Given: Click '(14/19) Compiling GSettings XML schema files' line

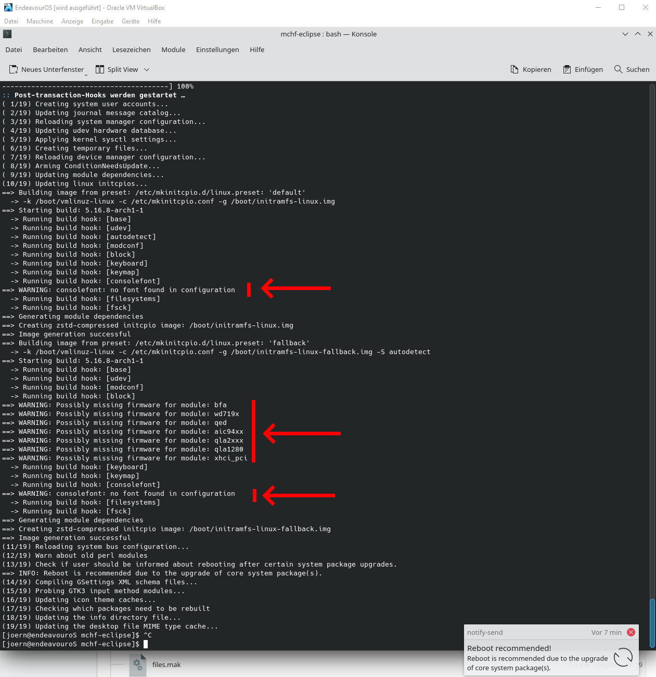Looking at the screenshot, I should (x=100, y=582).
